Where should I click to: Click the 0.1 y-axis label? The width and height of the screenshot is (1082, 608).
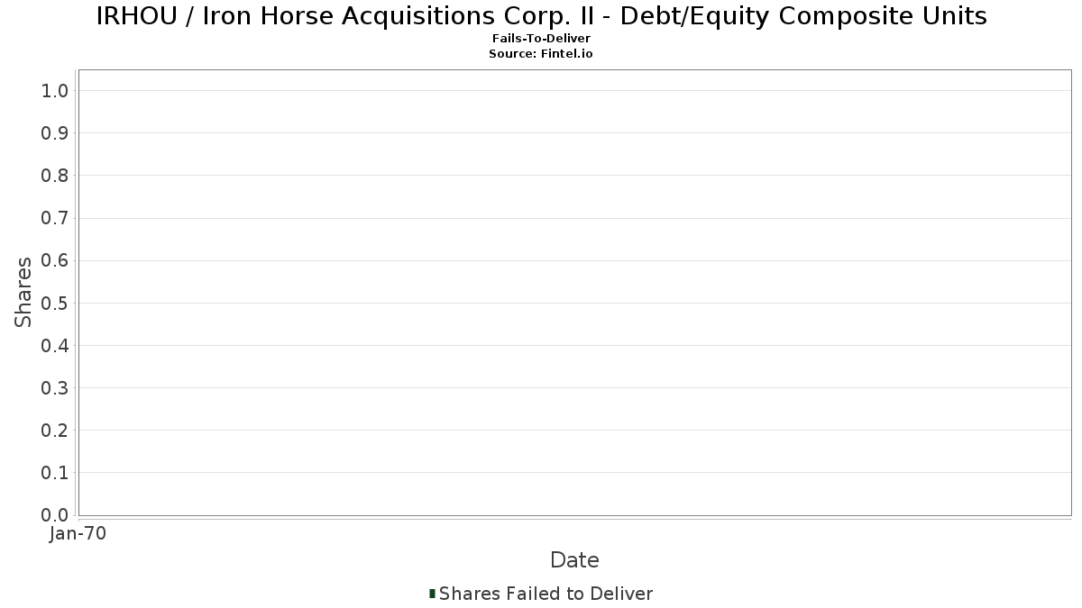(x=55, y=473)
